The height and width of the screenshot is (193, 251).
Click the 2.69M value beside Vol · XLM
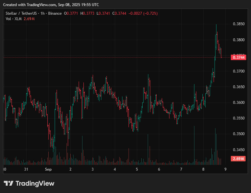click(29, 19)
